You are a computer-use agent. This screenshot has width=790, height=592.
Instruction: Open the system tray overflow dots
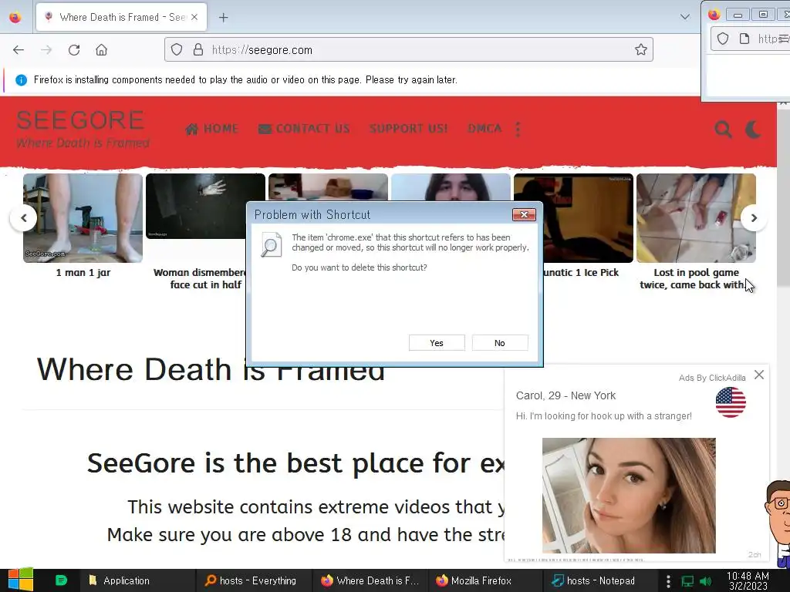tap(668, 581)
